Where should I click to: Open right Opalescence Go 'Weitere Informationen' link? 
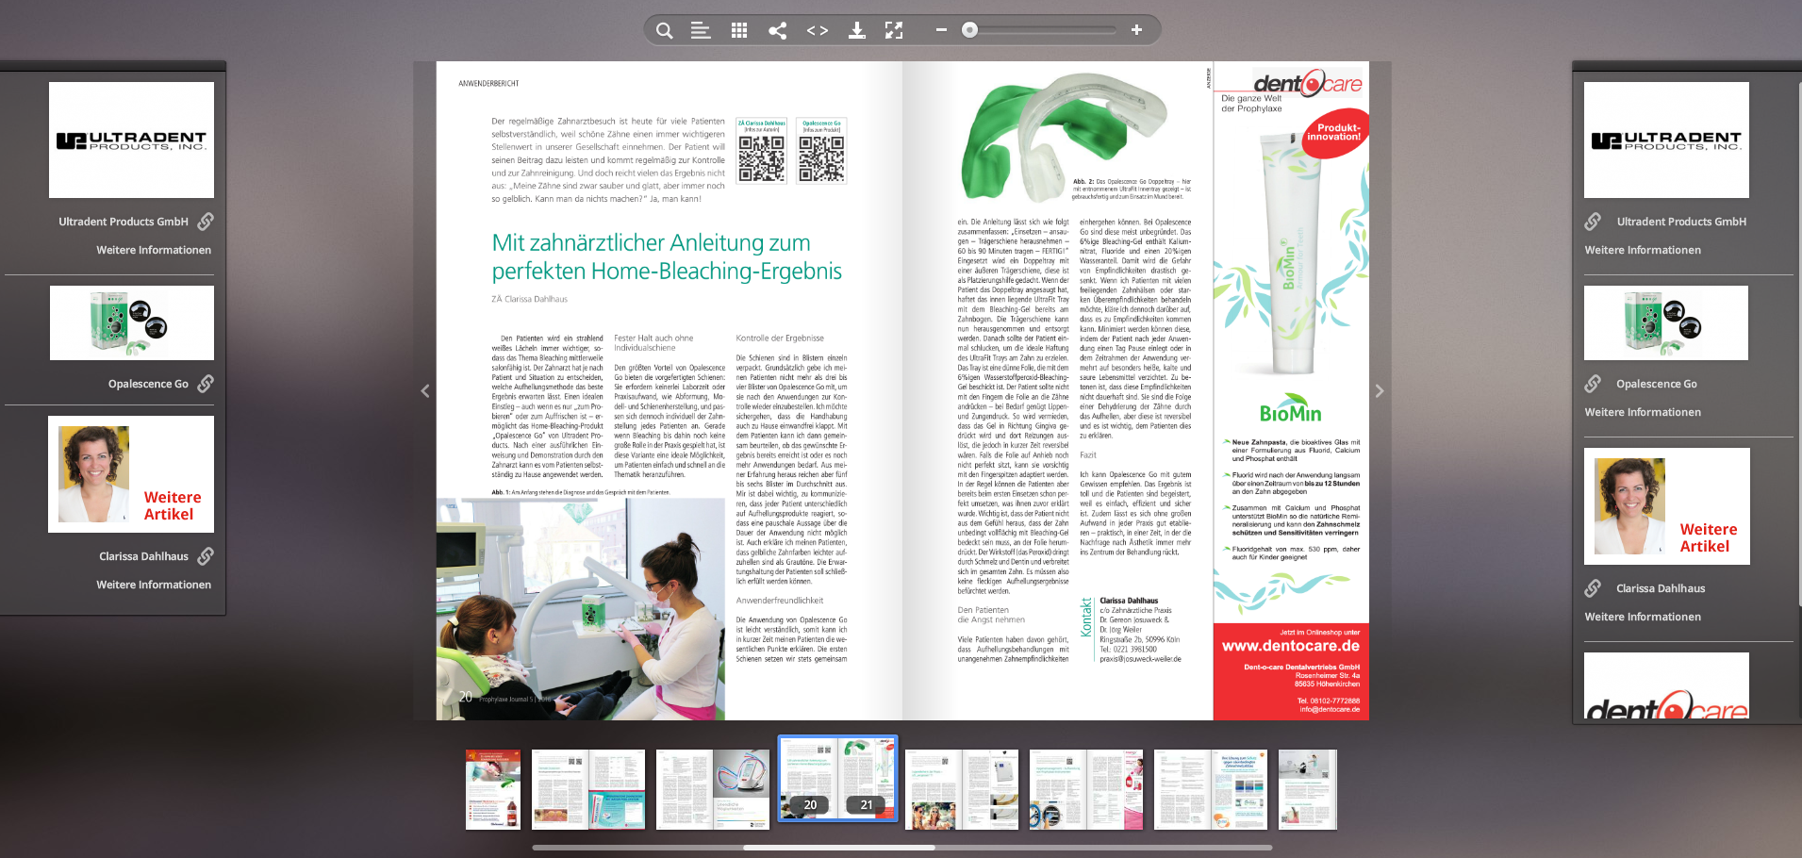tap(1643, 412)
